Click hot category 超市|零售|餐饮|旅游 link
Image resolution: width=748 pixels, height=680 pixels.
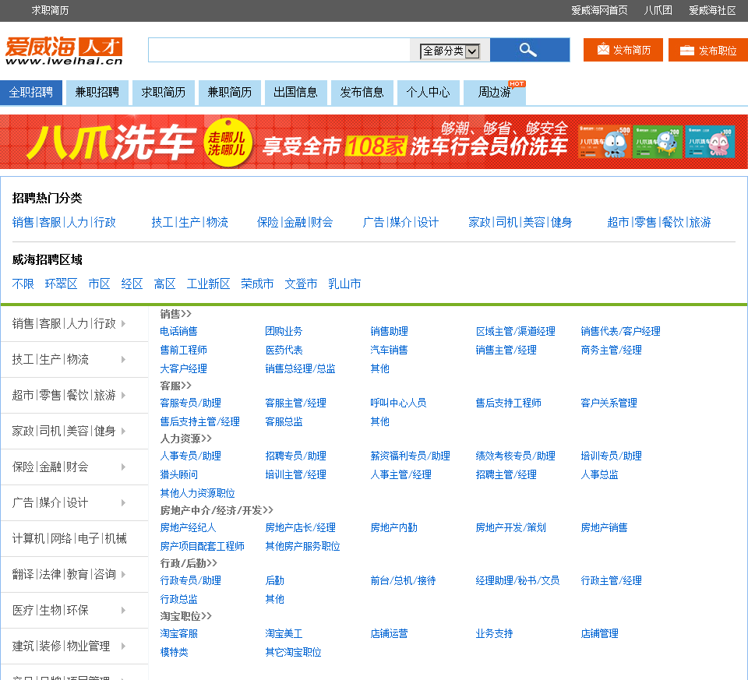659,222
